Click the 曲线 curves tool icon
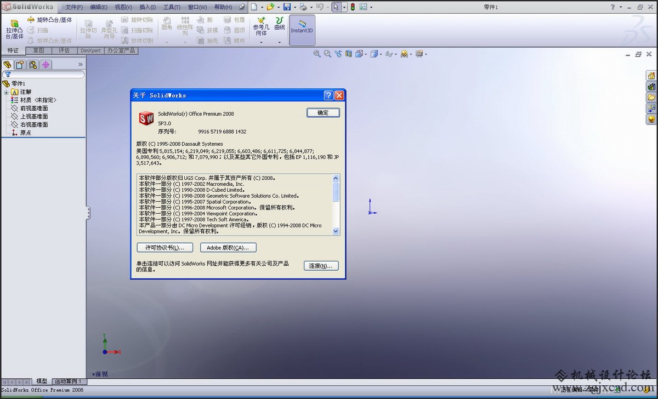The width and height of the screenshot is (658, 399). 280,24
